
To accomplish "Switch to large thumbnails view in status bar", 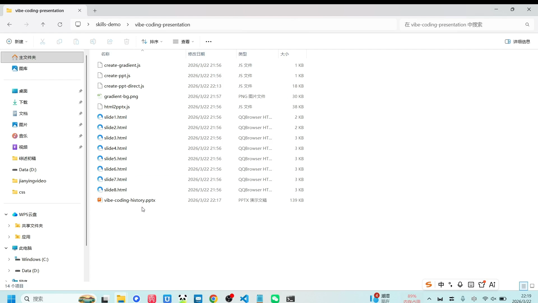I will click(532, 286).
